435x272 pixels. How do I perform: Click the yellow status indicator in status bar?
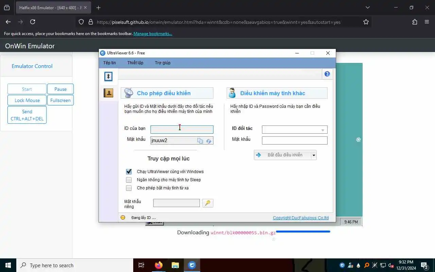pyautogui.click(x=123, y=218)
